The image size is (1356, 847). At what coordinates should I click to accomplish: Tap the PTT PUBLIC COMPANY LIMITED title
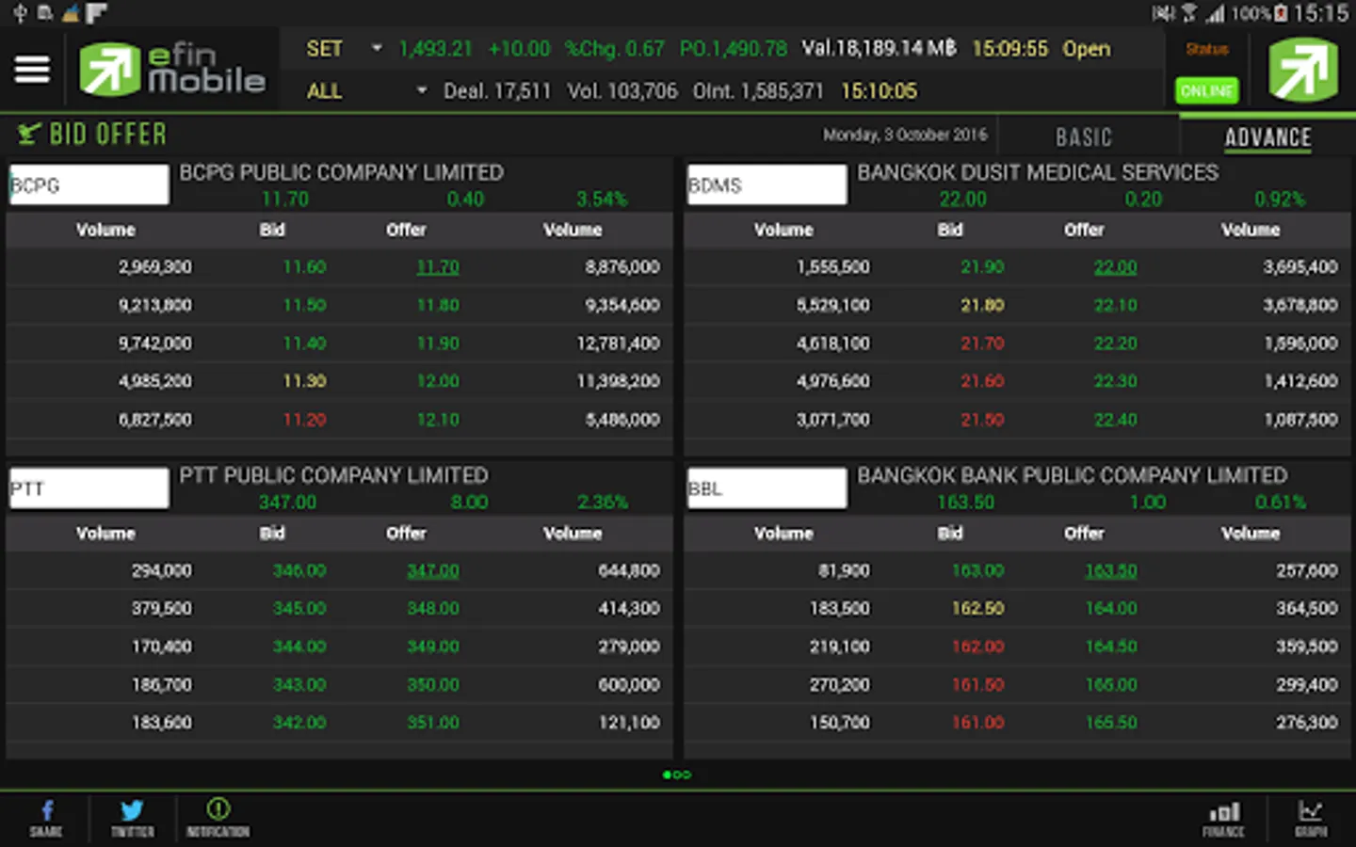coord(333,475)
